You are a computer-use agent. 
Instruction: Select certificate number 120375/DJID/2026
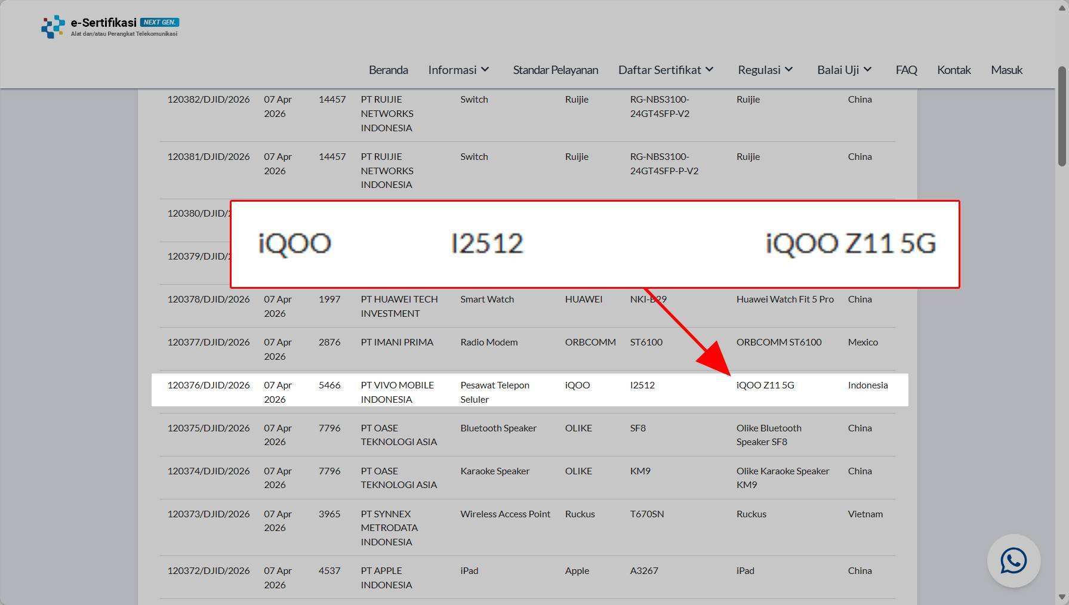tap(208, 428)
